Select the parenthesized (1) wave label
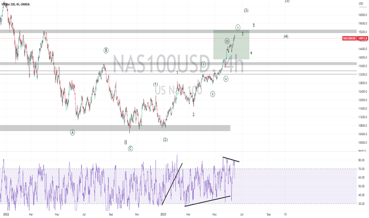The image size is (369, 218). (156, 84)
